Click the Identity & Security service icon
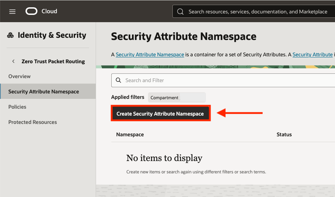The image size is (335, 197). pyautogui.click(x=11, y=35)
